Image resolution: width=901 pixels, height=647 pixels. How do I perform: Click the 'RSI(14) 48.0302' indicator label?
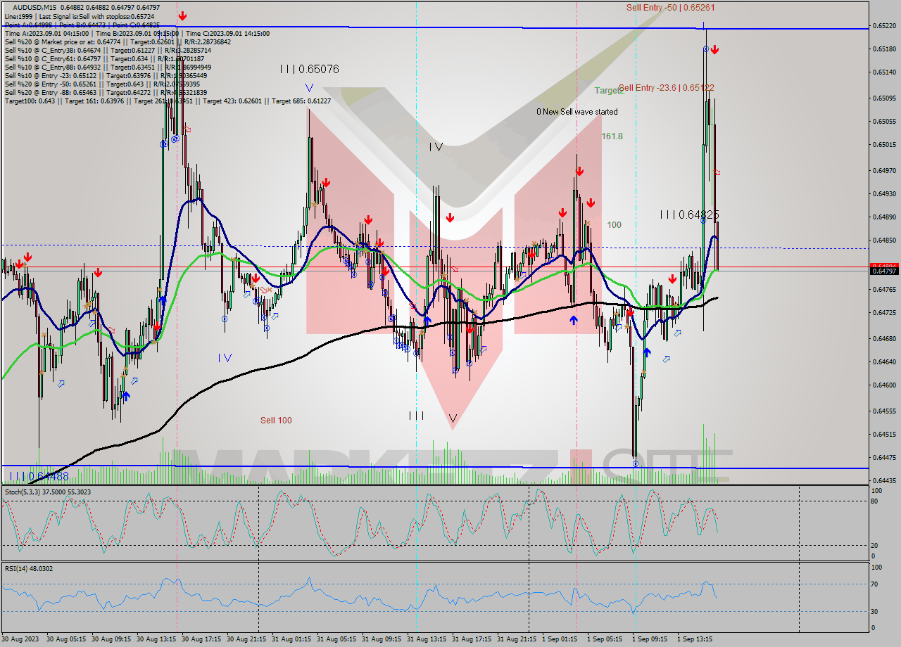tap(29, 568)
